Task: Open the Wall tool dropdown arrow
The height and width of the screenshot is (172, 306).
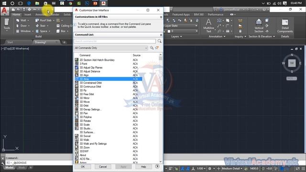Action: [x=28, y=21]
